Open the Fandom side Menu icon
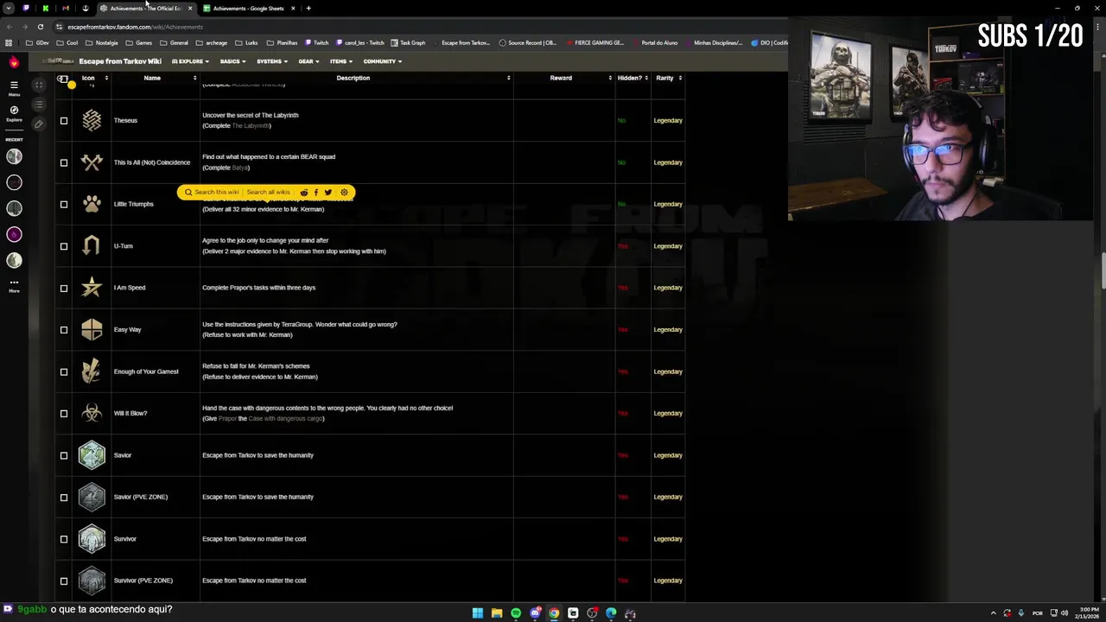The width and height of the screenshot is (1106, 622). tap(14, 86)
